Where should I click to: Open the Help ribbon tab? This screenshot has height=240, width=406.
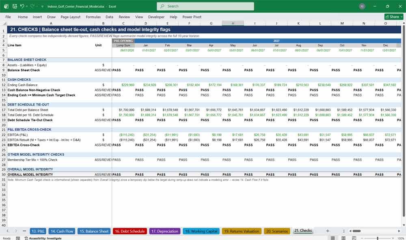click(x=173, y=17)
